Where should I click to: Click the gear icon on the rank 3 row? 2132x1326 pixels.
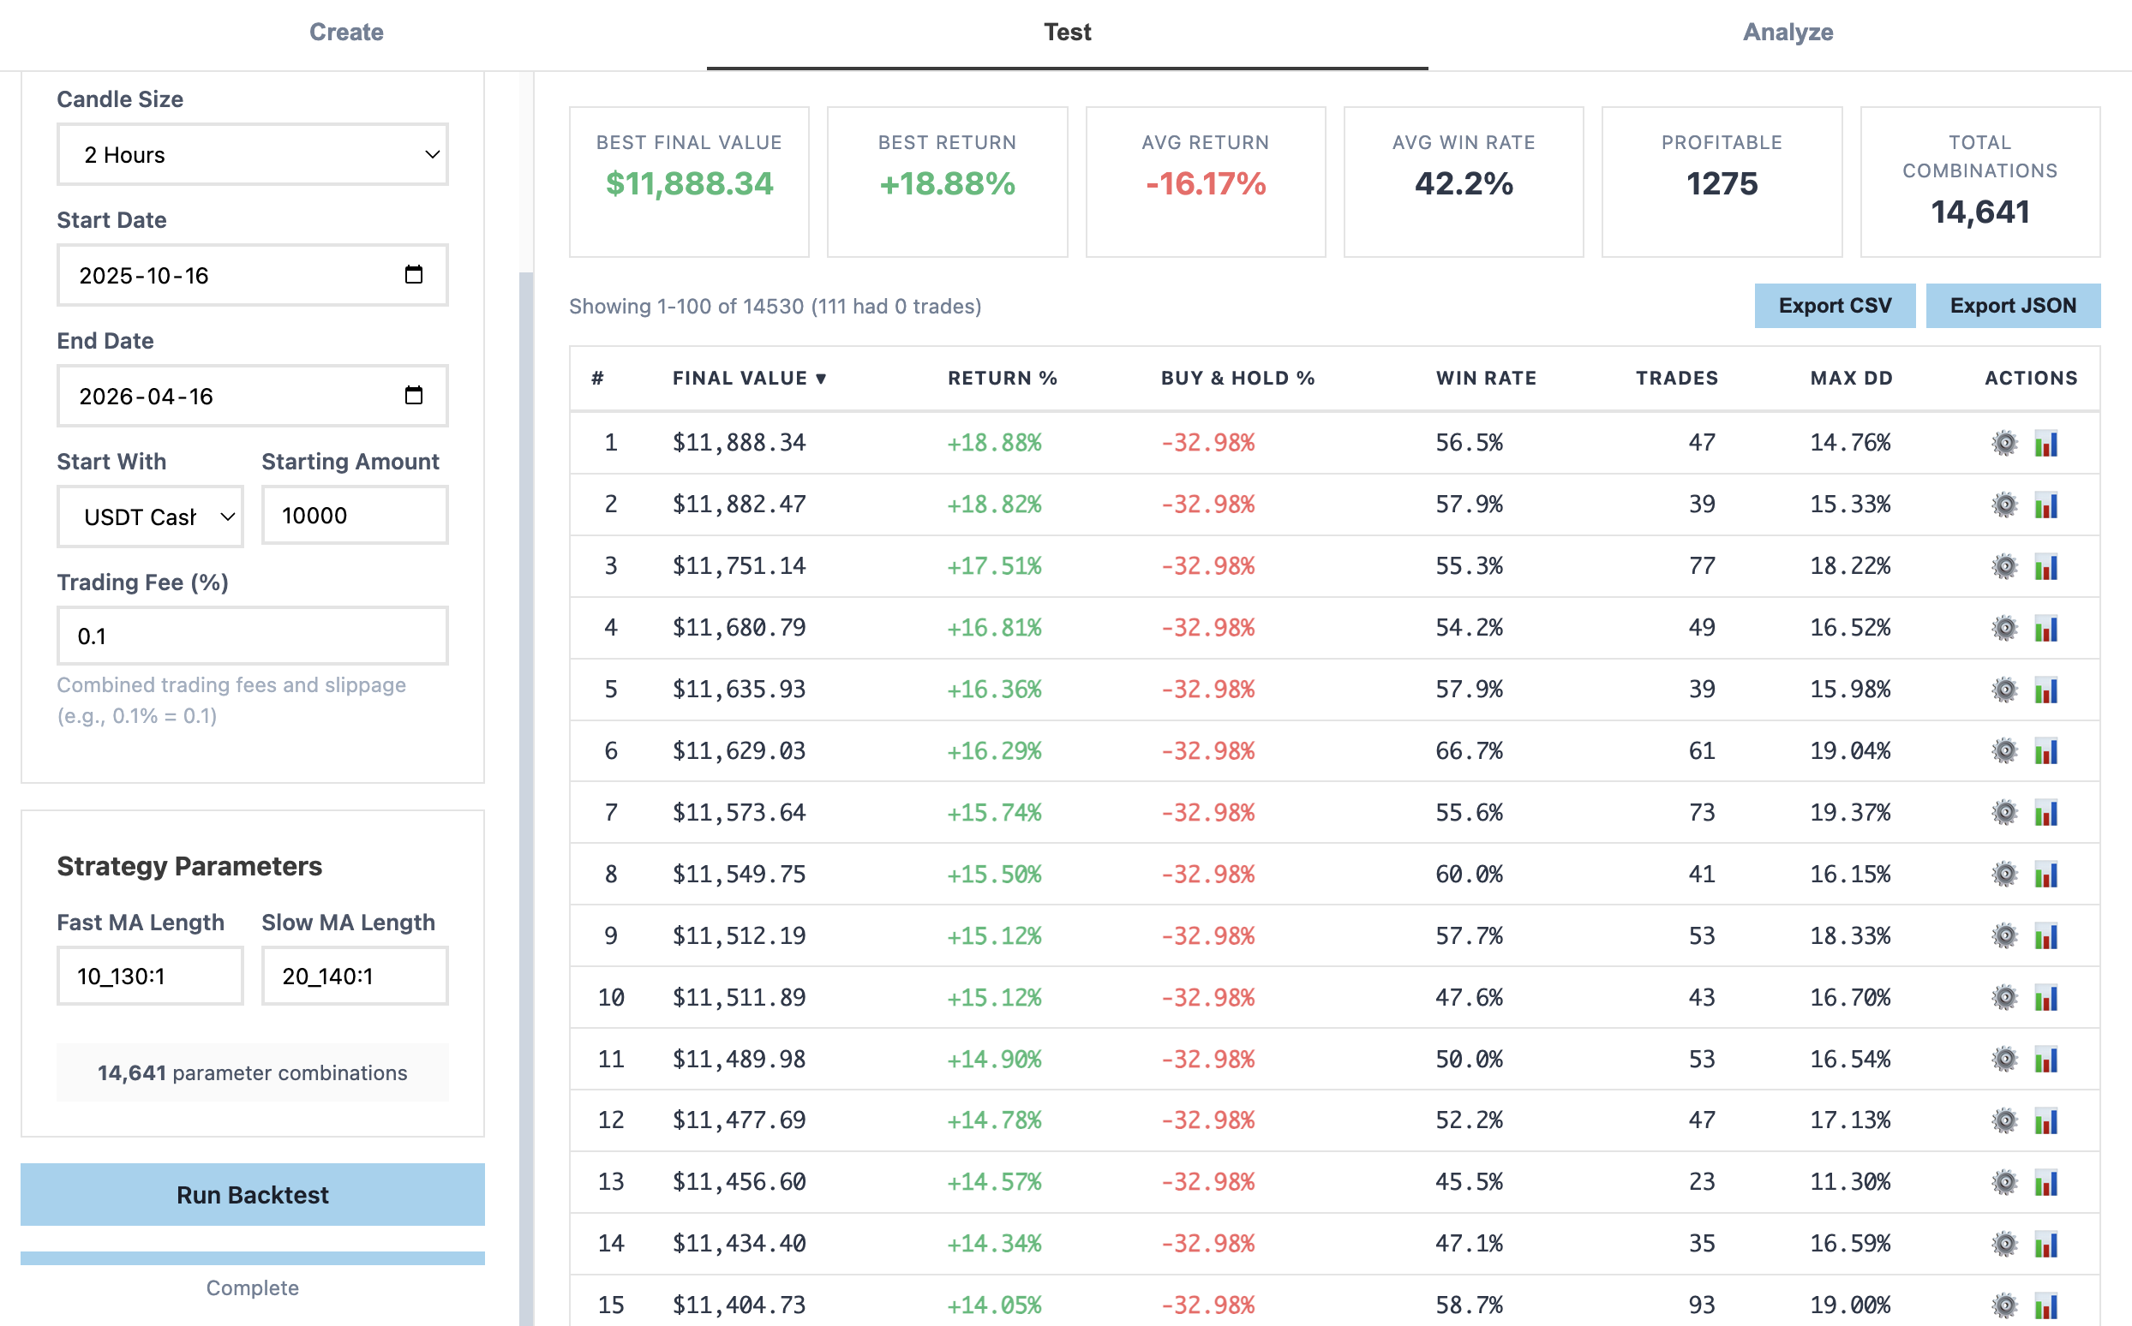point(2005,566)
